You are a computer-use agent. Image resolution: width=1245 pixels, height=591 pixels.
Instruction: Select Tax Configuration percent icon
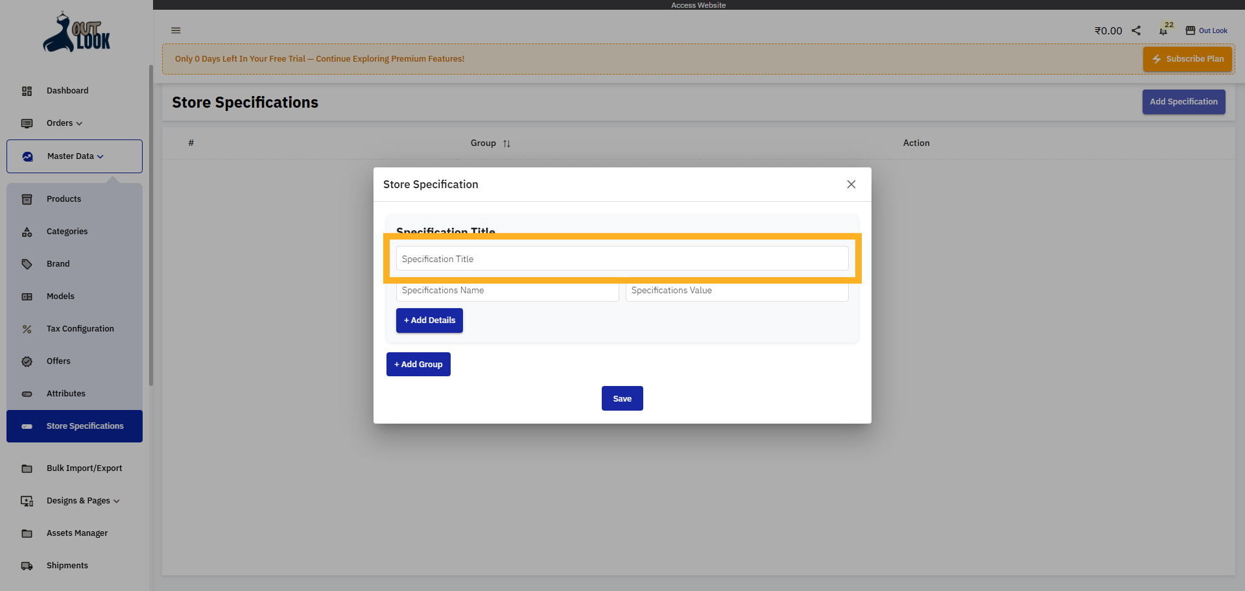[x=27, y=328]
